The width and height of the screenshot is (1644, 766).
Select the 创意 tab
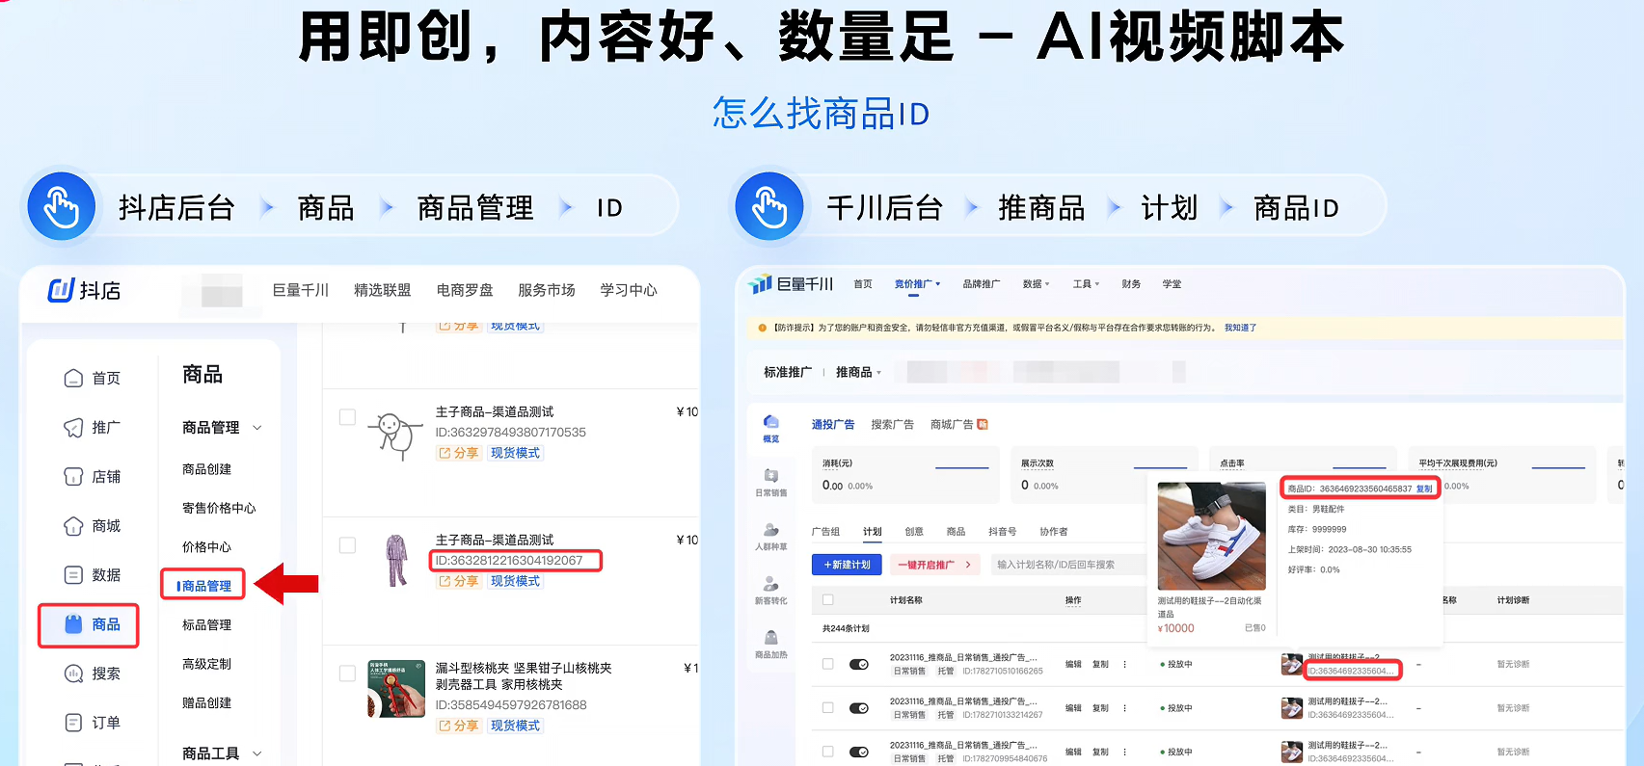coord(913,532)
